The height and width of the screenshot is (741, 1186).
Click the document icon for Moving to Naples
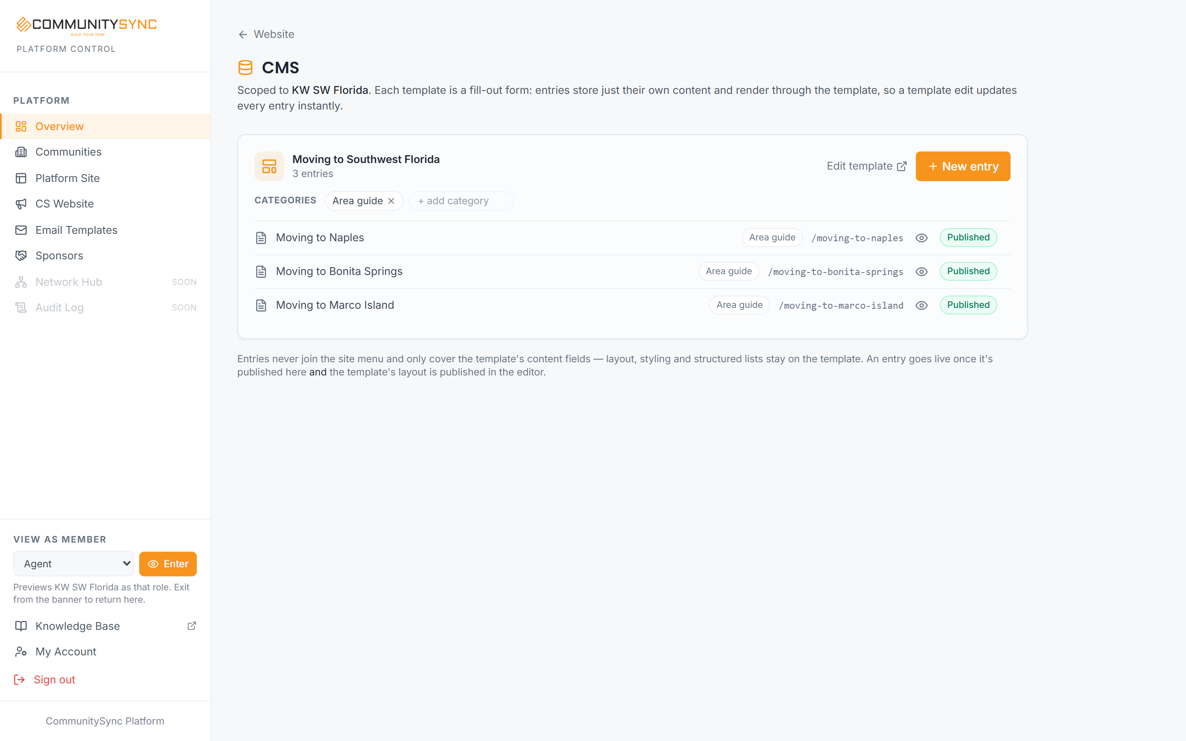coord(261,238)
